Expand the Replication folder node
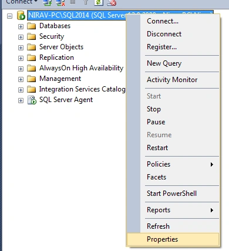 [x=21, y=58]
